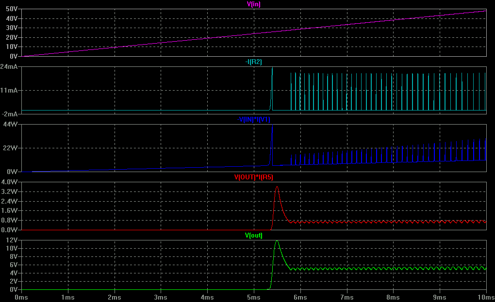The width and height of the screenshot is (495, 302).
Task: Click the 0V tick in the V(out) pane
Action: 14,289
